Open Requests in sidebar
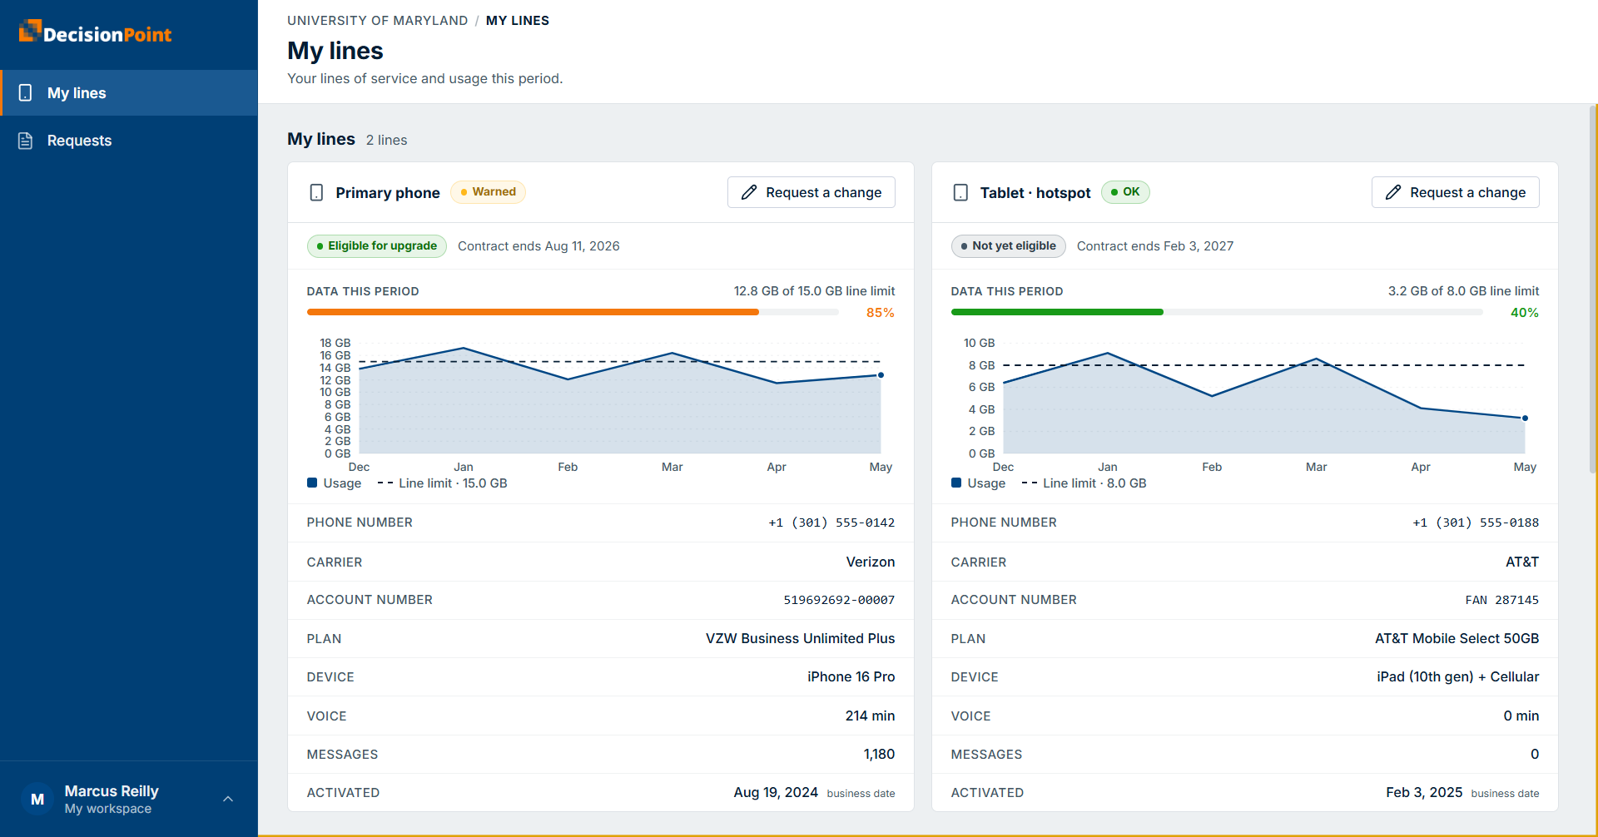Viewport: 1598px width, 837px height. tap(129, 141)
